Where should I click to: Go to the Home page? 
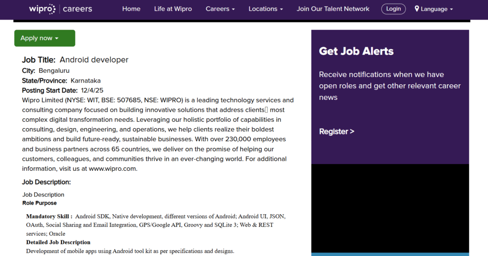[x=131, y=9]
